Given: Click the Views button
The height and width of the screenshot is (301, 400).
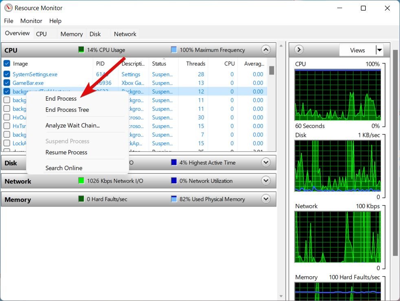Looking at the screenshot, I should point(357,50).
